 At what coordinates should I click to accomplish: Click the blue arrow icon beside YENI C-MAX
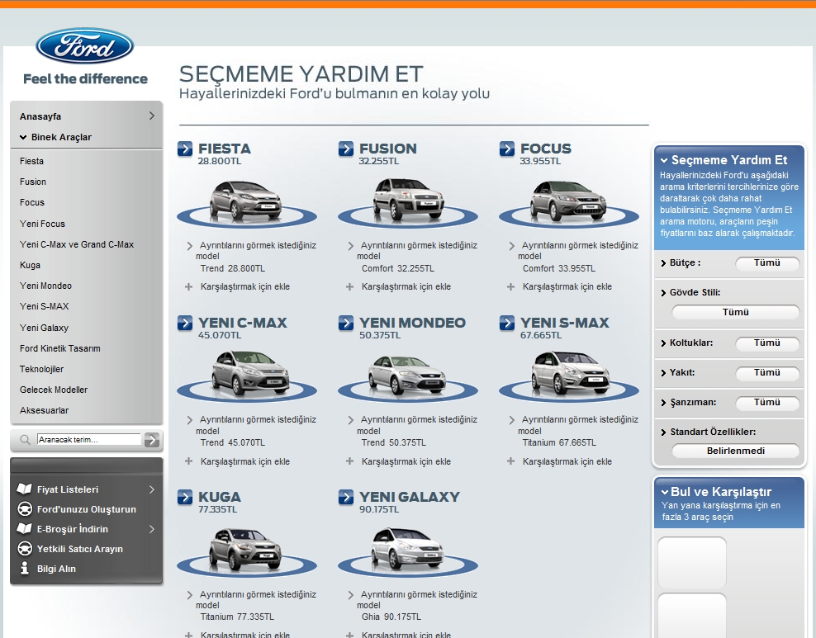coord(185,323)
